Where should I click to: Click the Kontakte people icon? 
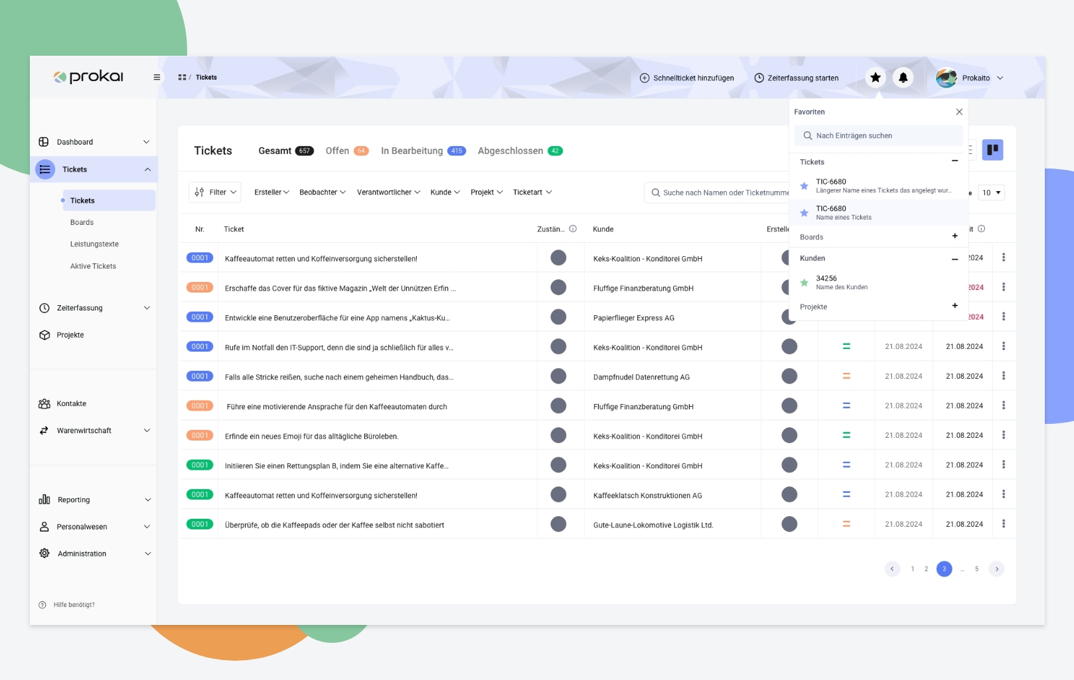click(x=44, y=403)
